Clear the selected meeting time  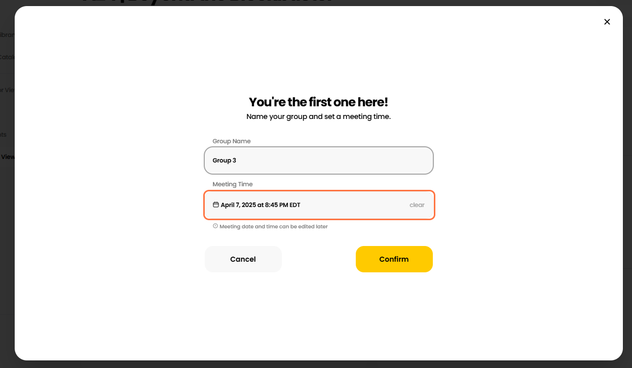417,205
